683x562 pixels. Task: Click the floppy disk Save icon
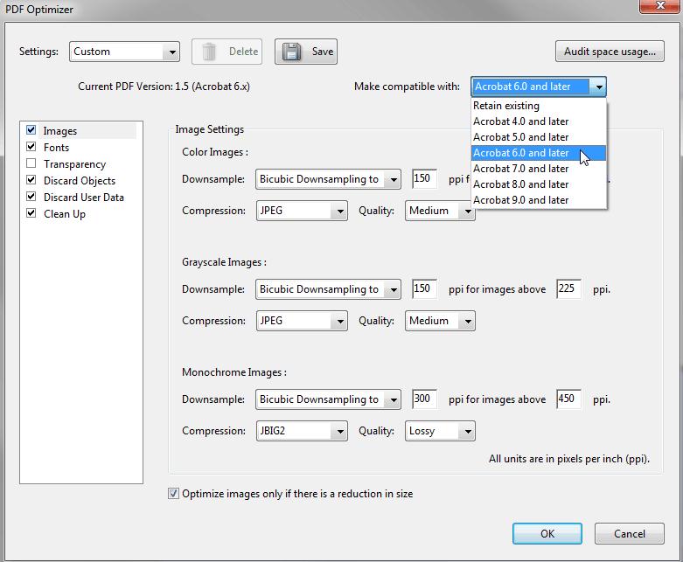[291, 52]
